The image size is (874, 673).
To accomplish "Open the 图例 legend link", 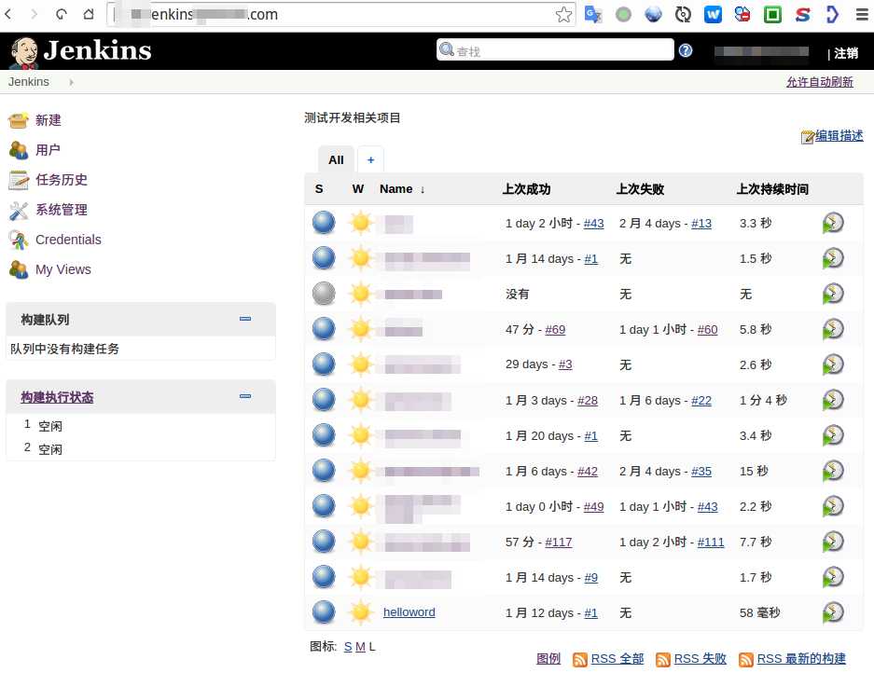I will click(548, 659).
